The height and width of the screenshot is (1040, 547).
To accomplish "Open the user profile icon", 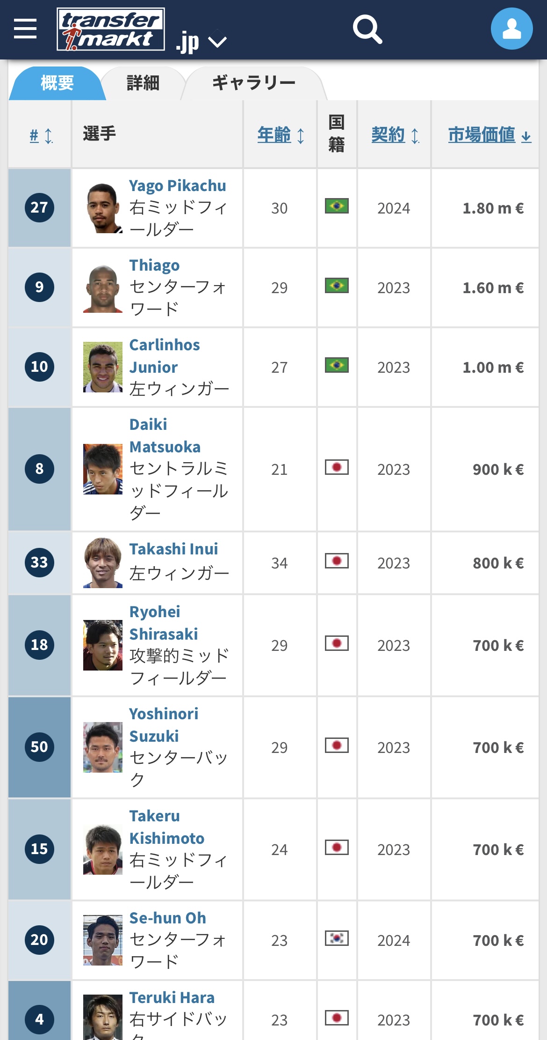I will point(511,29).
